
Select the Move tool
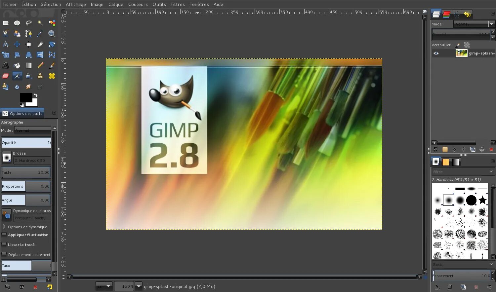17,44
